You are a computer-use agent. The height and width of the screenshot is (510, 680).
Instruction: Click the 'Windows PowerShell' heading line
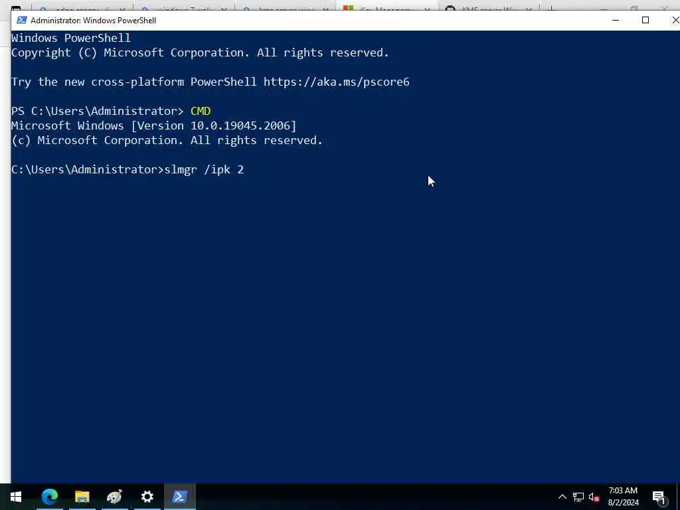click(70, 38)
